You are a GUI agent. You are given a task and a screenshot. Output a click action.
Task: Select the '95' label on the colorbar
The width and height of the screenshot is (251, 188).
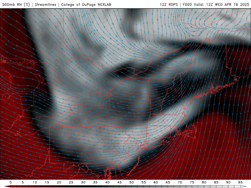tap(240, 182)
